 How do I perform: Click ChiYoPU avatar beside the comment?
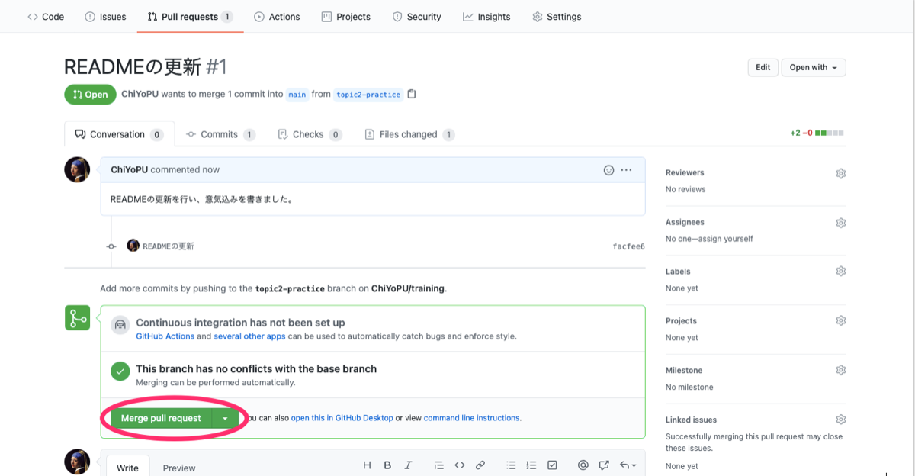coord(77,170)
